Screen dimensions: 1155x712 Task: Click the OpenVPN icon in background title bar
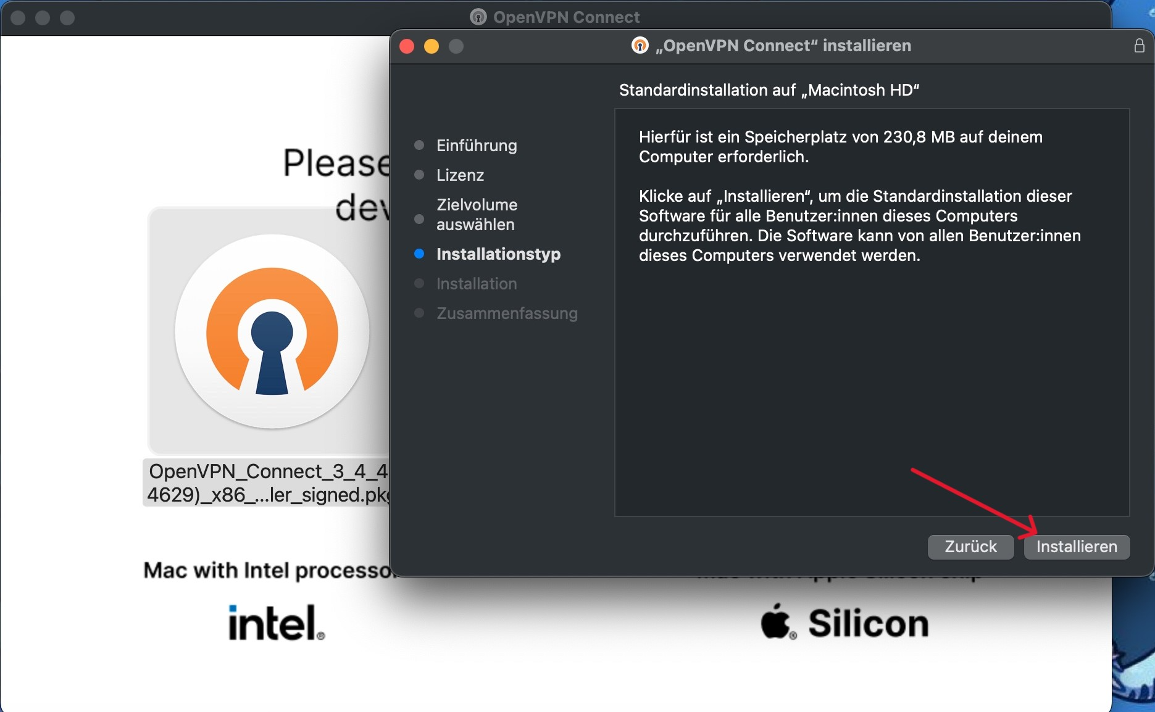tap(478, 17)
